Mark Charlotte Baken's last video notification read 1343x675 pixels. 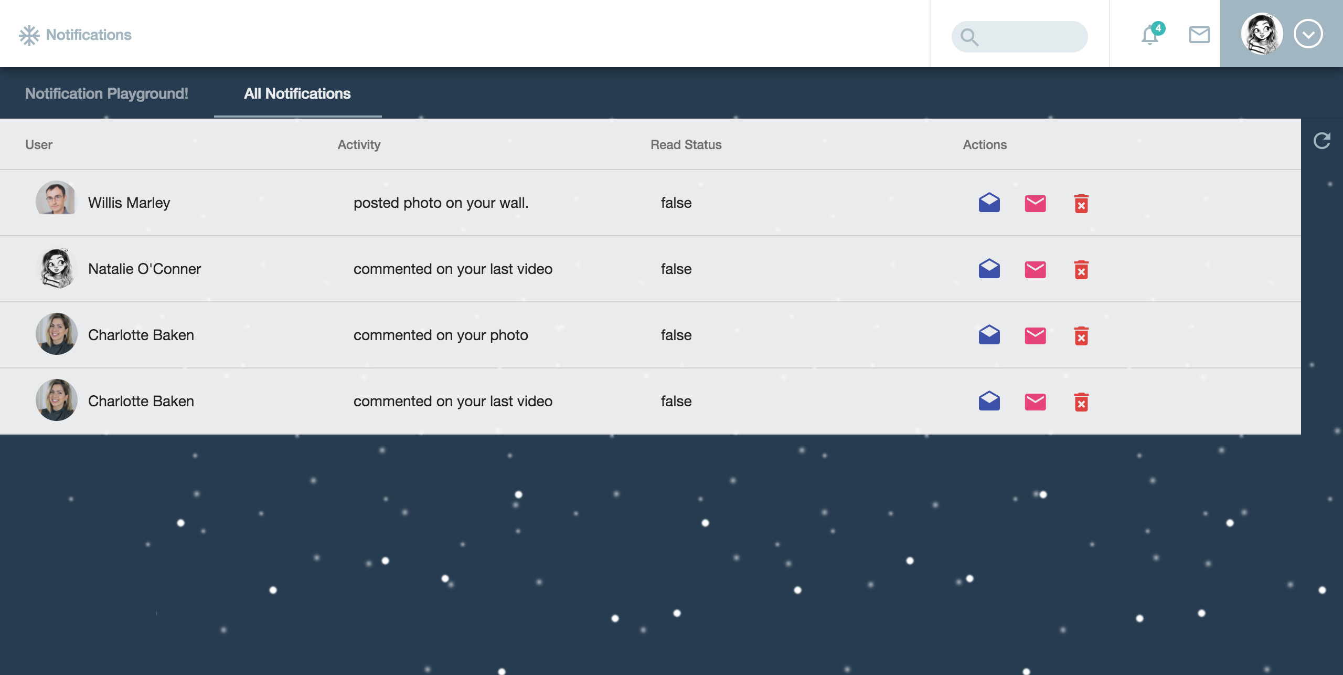989,401
